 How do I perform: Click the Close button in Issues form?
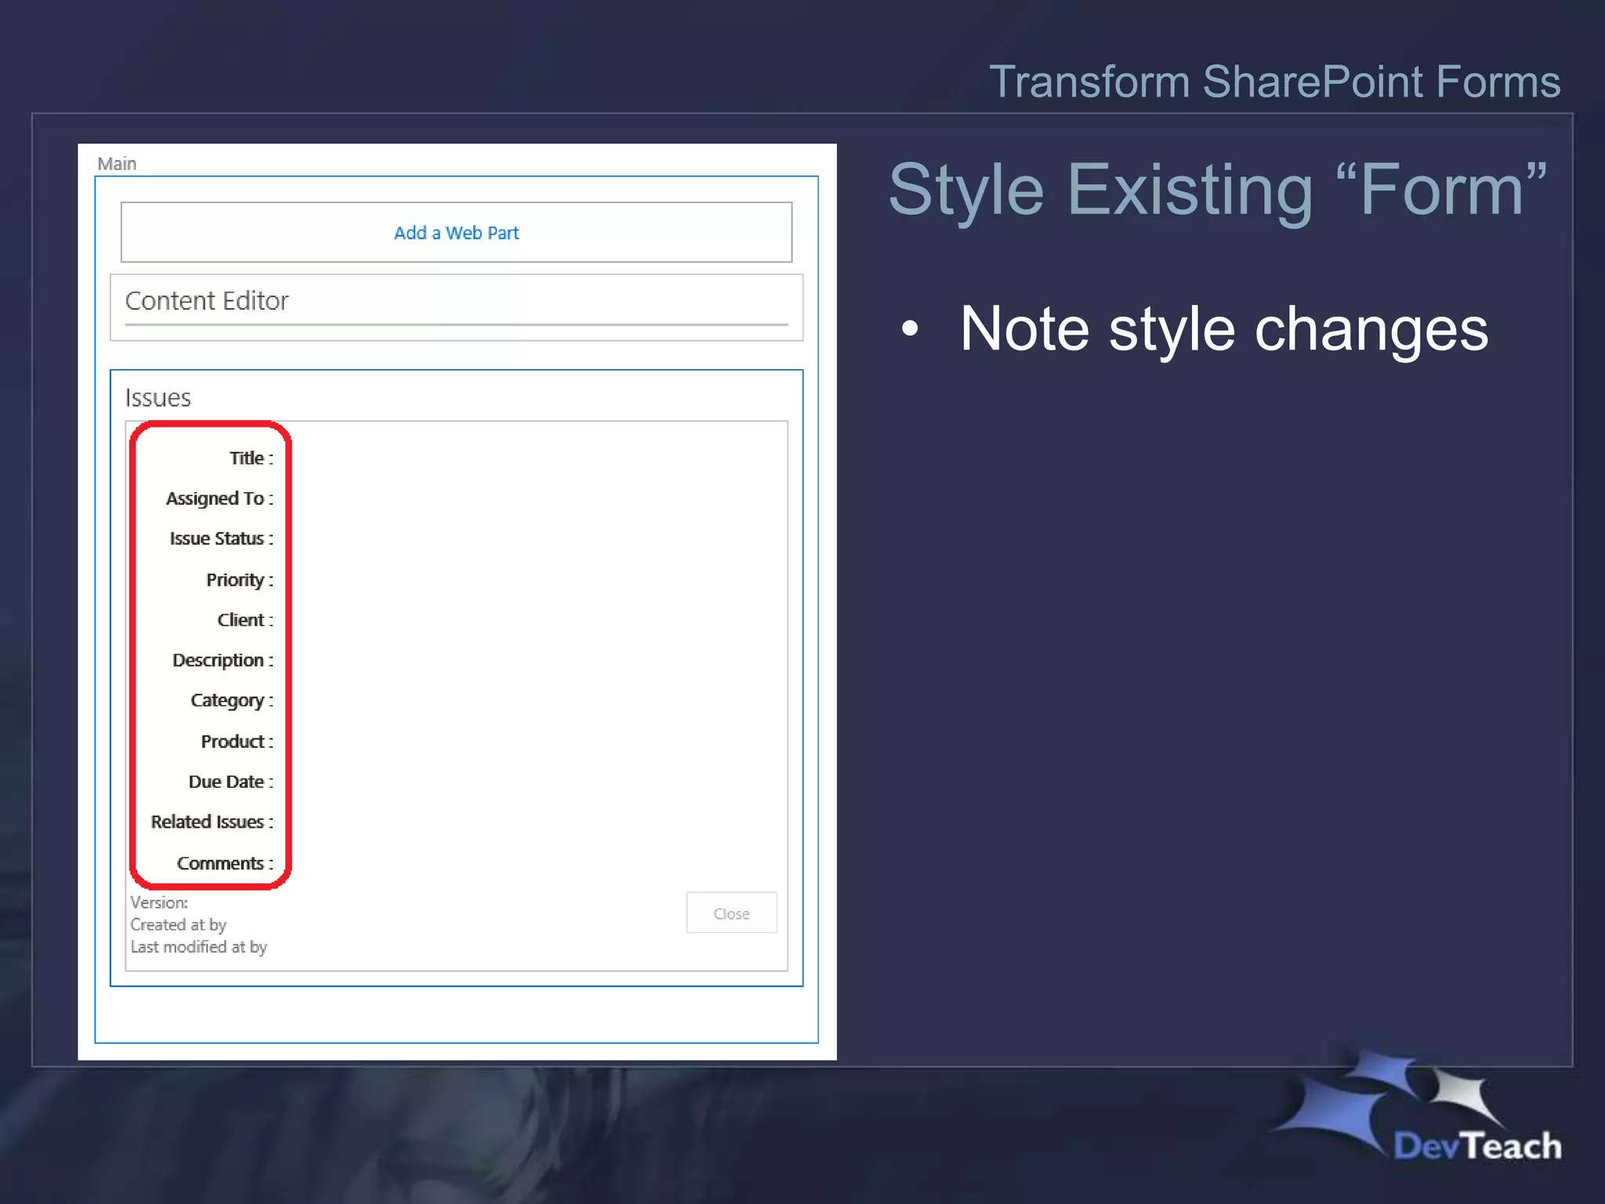point(731,913)
